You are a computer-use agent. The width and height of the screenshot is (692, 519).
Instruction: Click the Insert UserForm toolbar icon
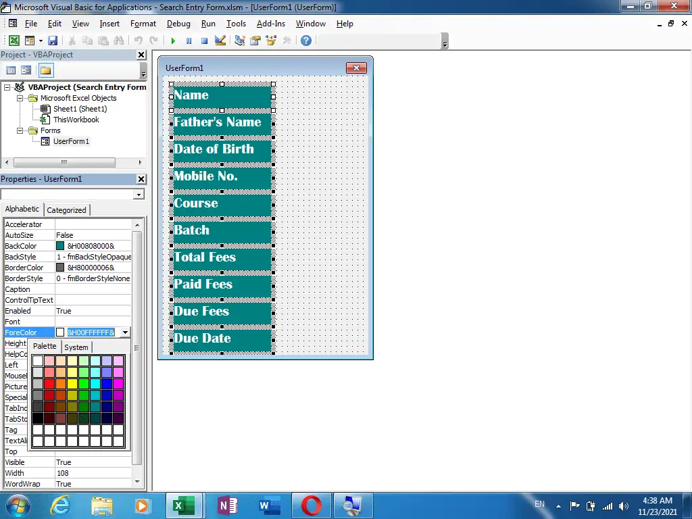30,41
